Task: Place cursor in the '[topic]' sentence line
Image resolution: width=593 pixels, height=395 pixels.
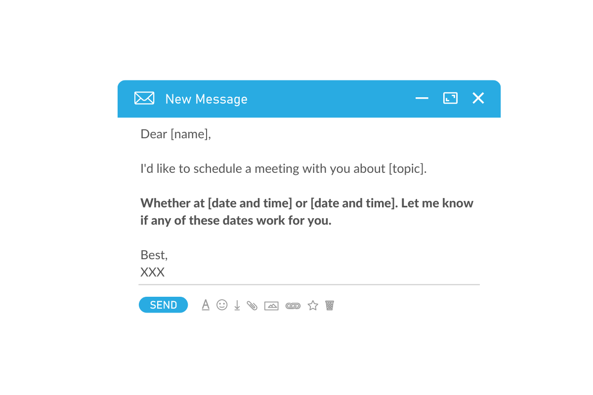Action: (x=283, y=169)
